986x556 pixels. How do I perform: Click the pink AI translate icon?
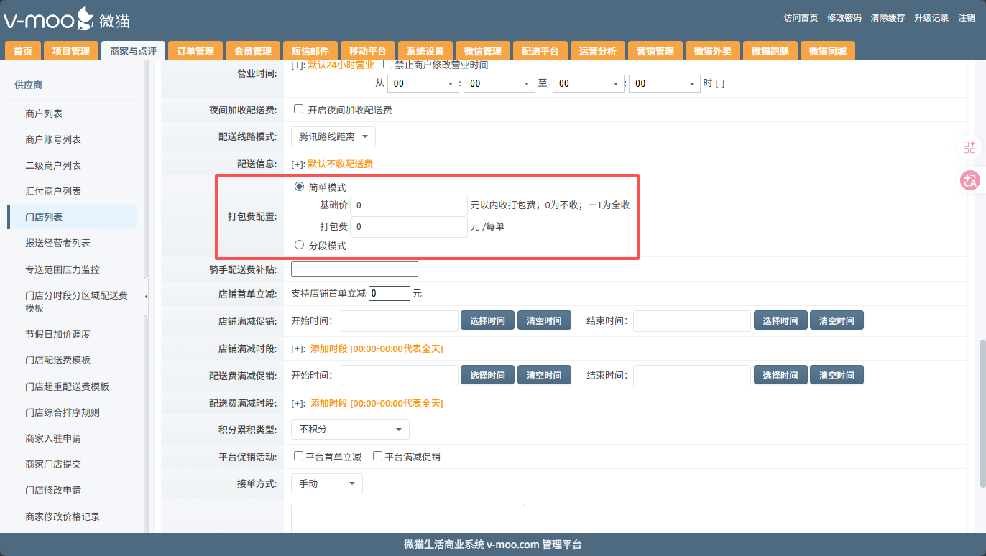(x=969, y=180)
